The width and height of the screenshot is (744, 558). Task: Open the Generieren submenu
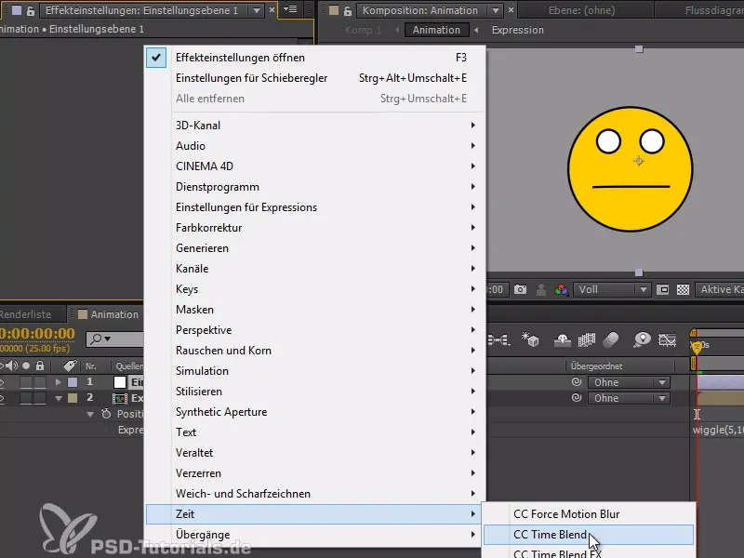[315, 248]
